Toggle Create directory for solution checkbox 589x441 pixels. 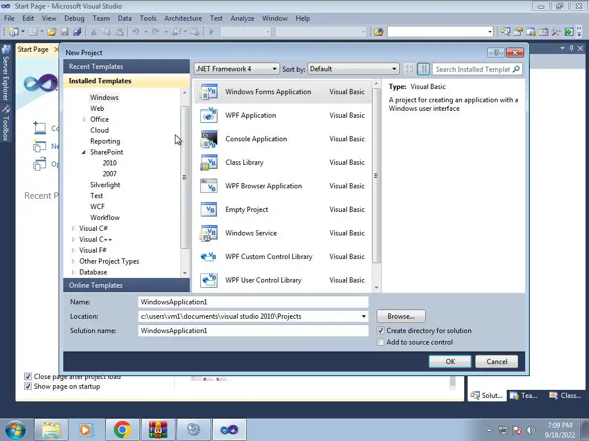point(381,331)
